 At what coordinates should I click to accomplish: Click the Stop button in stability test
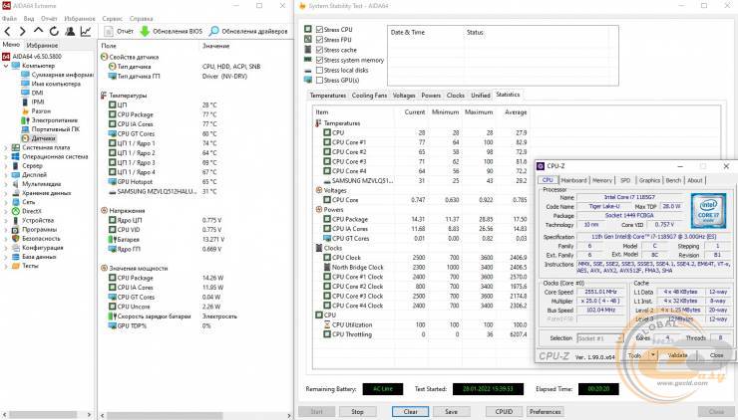coord(357,412)
